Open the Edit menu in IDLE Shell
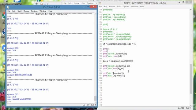 [14, 11]
